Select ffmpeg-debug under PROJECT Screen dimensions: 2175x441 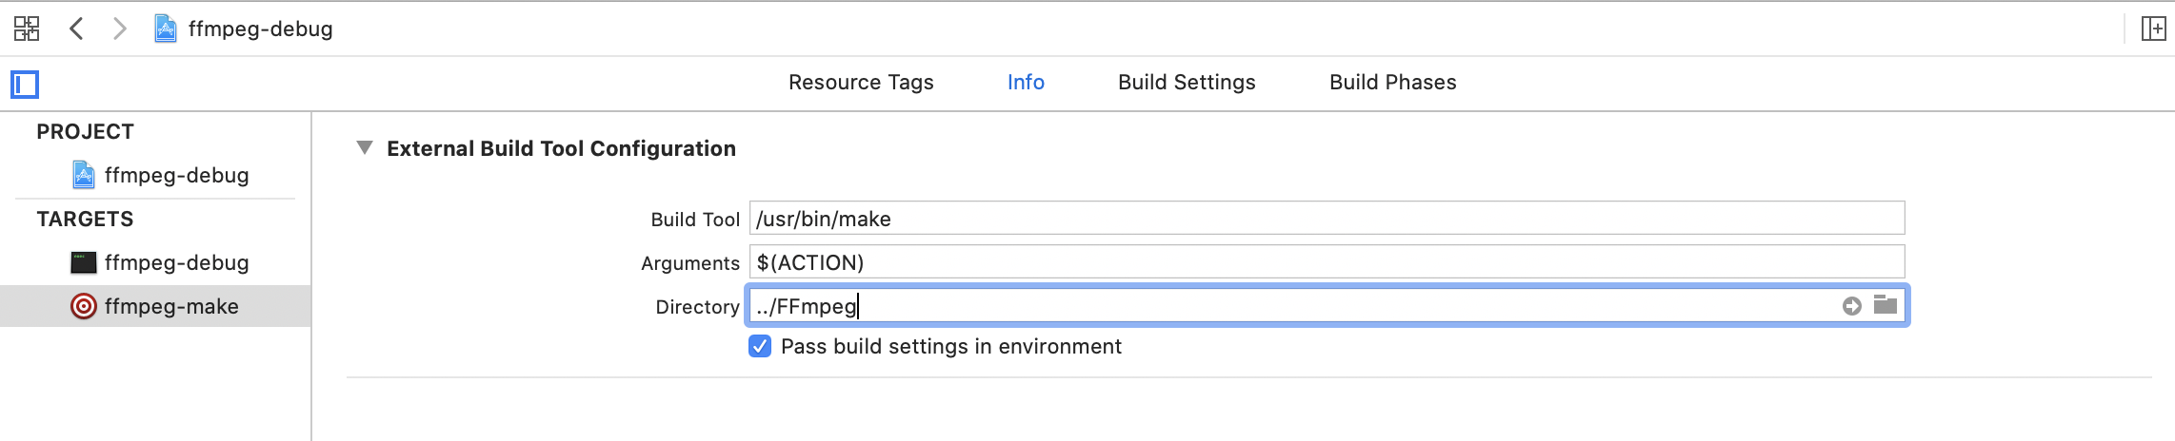(x=176, y=175)
